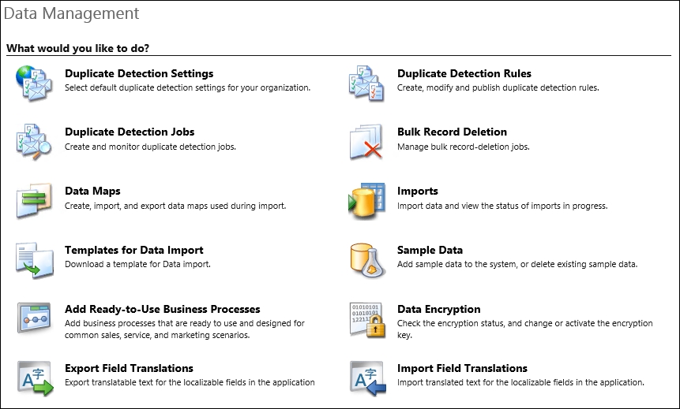
Task: Click the Imports database cylinder icon
Action: point(367,201)
